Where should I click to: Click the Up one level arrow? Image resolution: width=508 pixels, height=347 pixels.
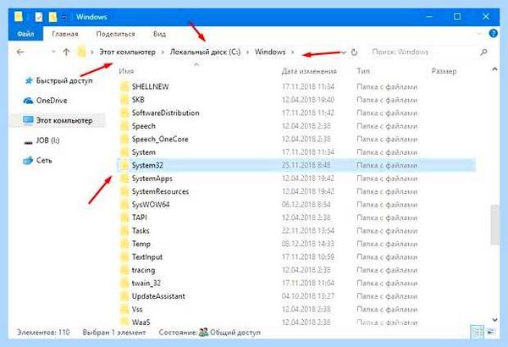(x=66, y=52)
